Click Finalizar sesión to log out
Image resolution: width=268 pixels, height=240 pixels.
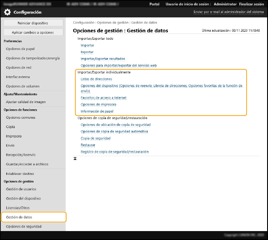click(x=251, y=4)
